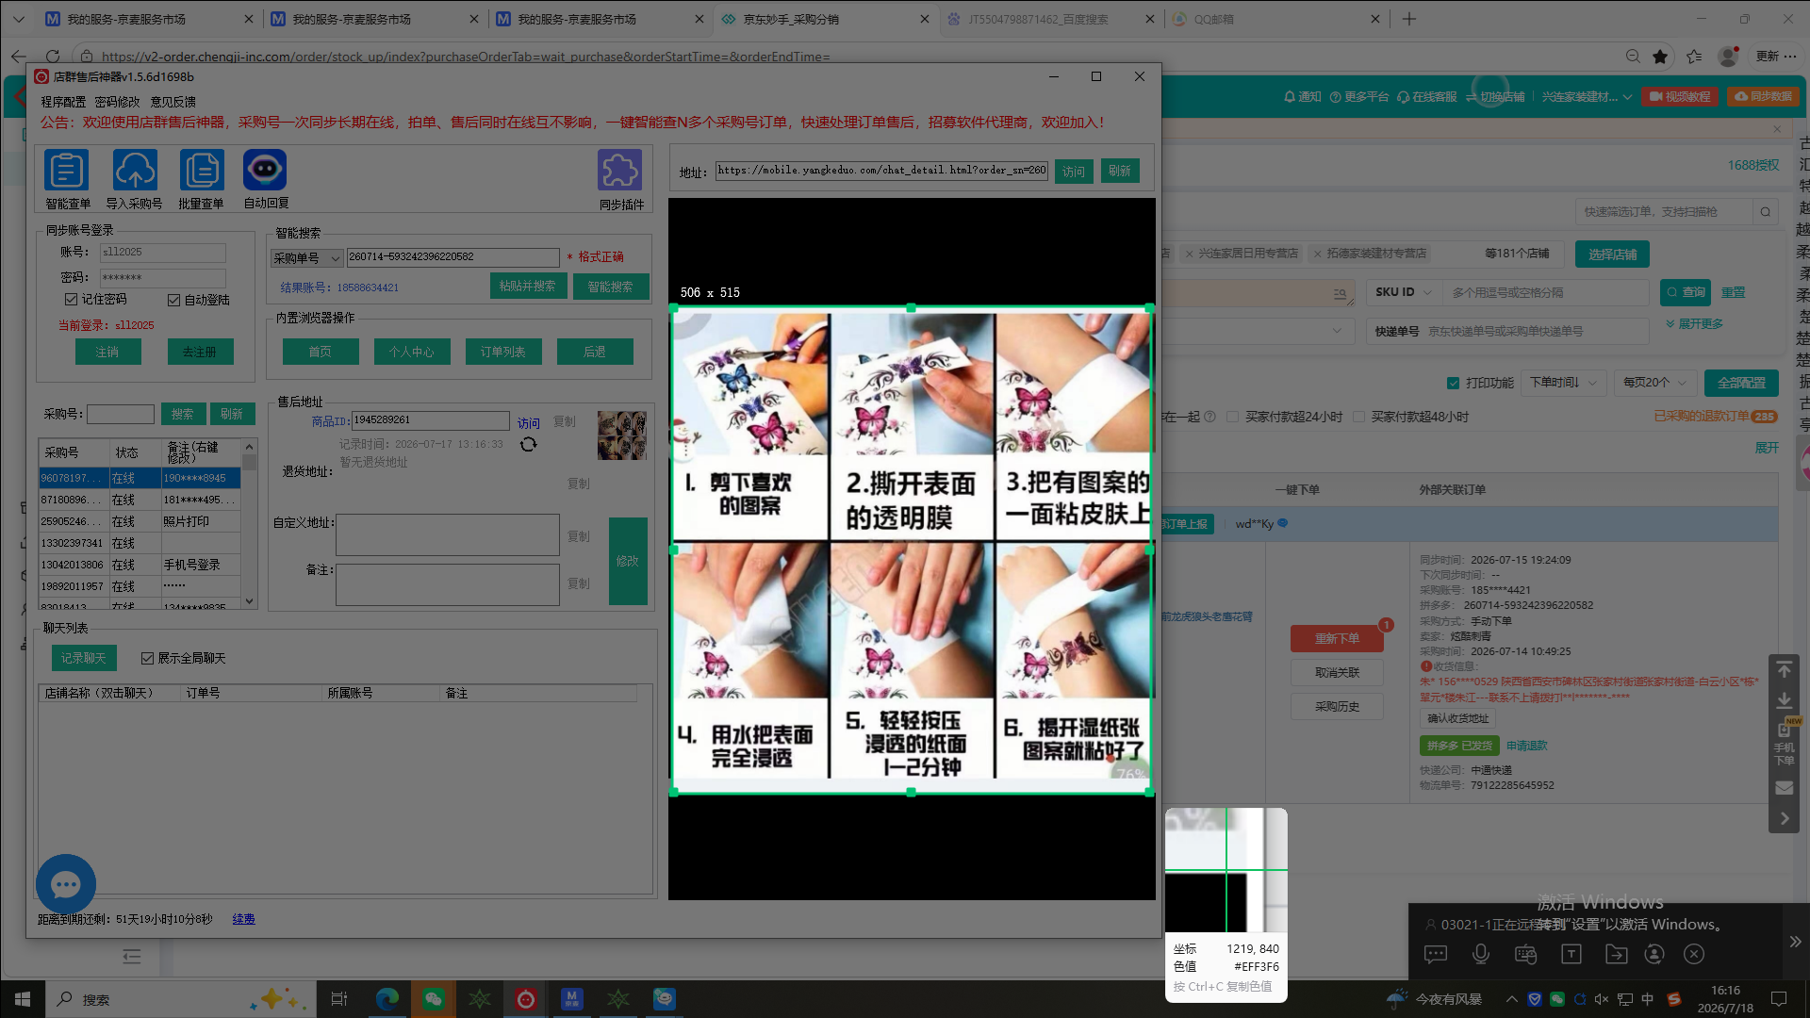Open the 意见反馈 menu

[x=173, y=102]
